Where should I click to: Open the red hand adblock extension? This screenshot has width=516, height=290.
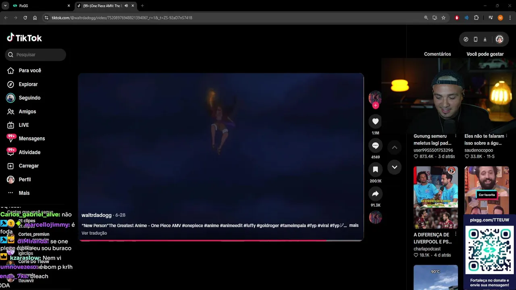point(457,18)
